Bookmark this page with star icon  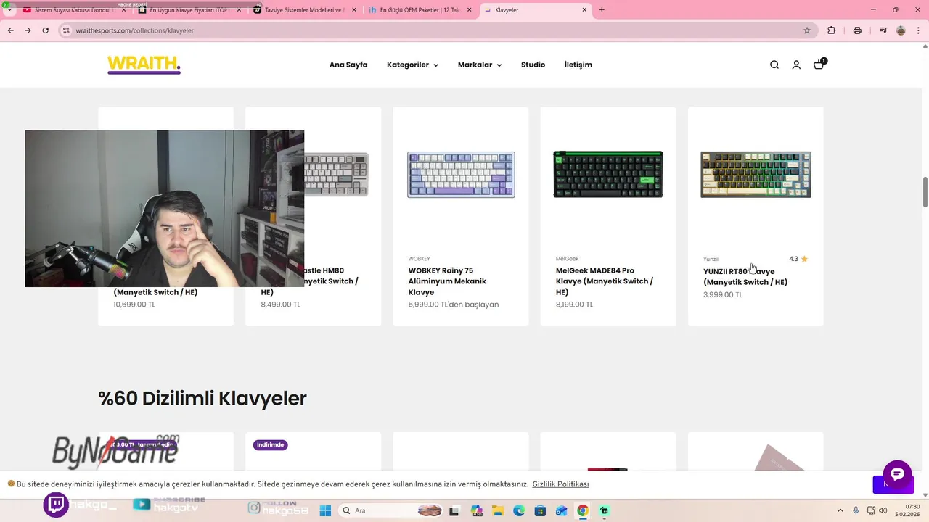806,30
